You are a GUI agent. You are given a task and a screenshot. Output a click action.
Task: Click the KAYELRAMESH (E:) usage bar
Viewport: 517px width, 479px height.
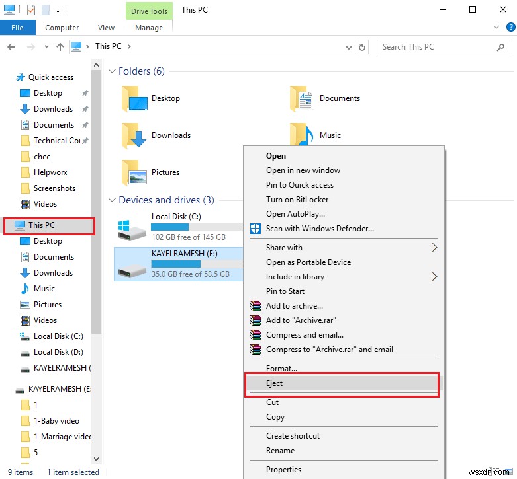click(197, 264)
